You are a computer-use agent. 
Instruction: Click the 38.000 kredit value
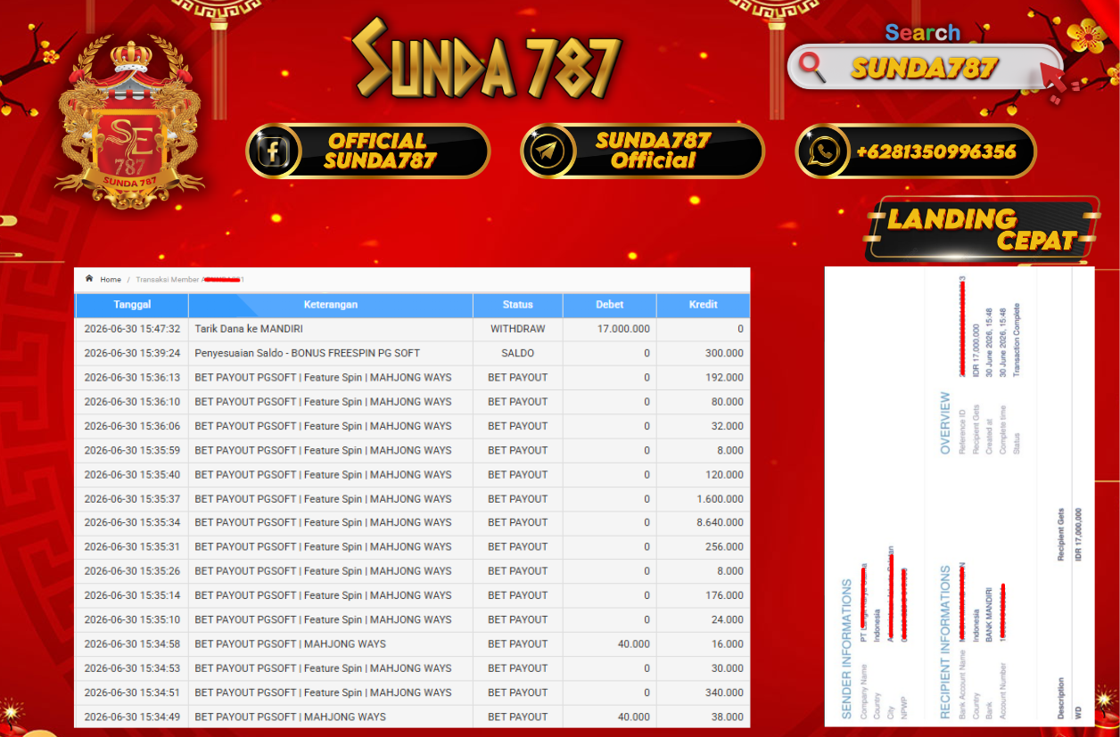(x=728, y=717)
